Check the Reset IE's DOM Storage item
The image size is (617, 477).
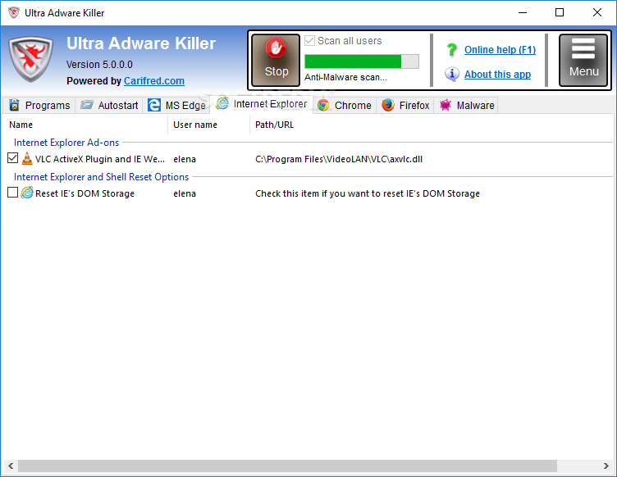coord(12,192)
